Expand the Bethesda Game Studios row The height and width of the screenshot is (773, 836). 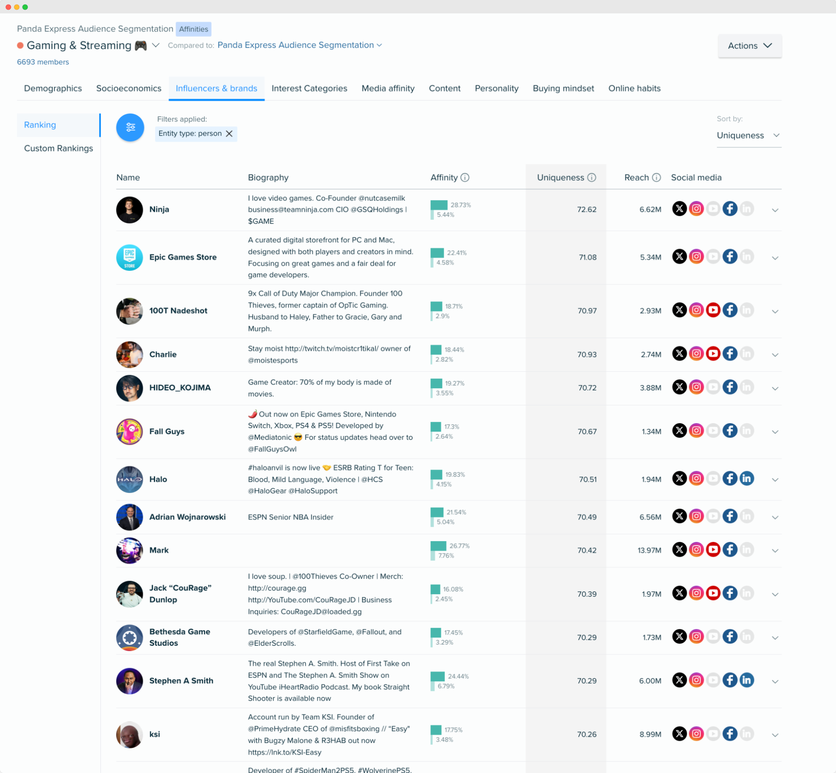click(x=775, y=638)
